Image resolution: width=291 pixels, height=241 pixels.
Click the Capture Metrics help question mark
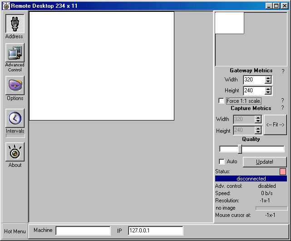pyautogui.click(x=282, y=108)
